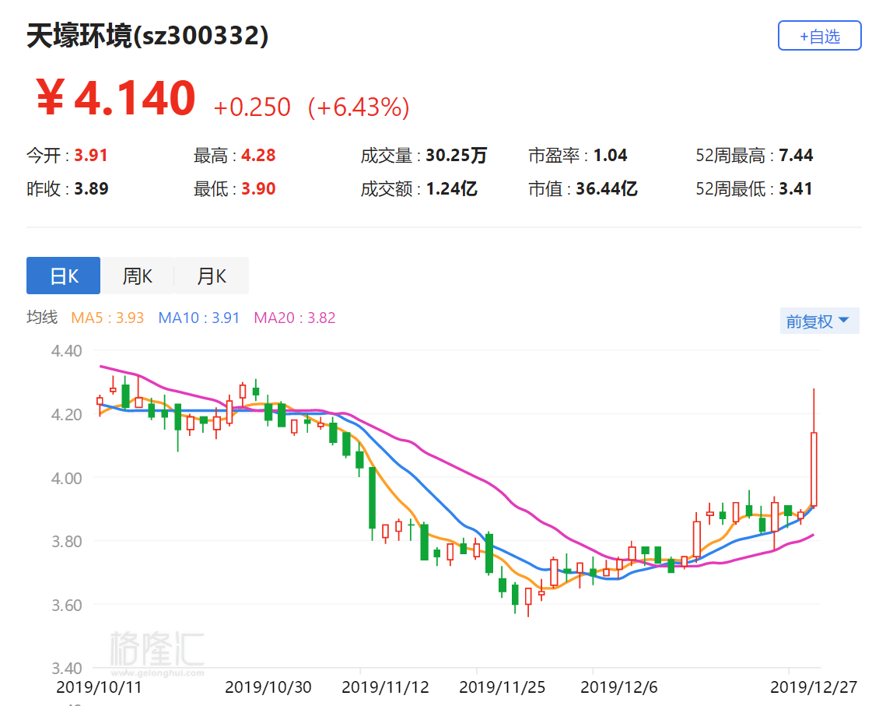Click the 成交额 value 1.24亿
This screenshot has width=872, height=706.
451,188
